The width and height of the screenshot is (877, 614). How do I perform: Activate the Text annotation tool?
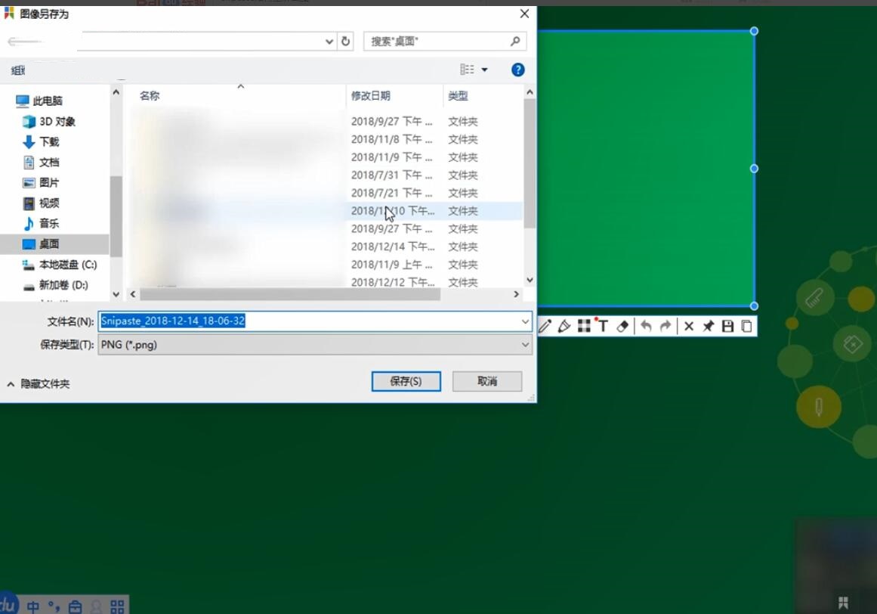coord(603,326)
